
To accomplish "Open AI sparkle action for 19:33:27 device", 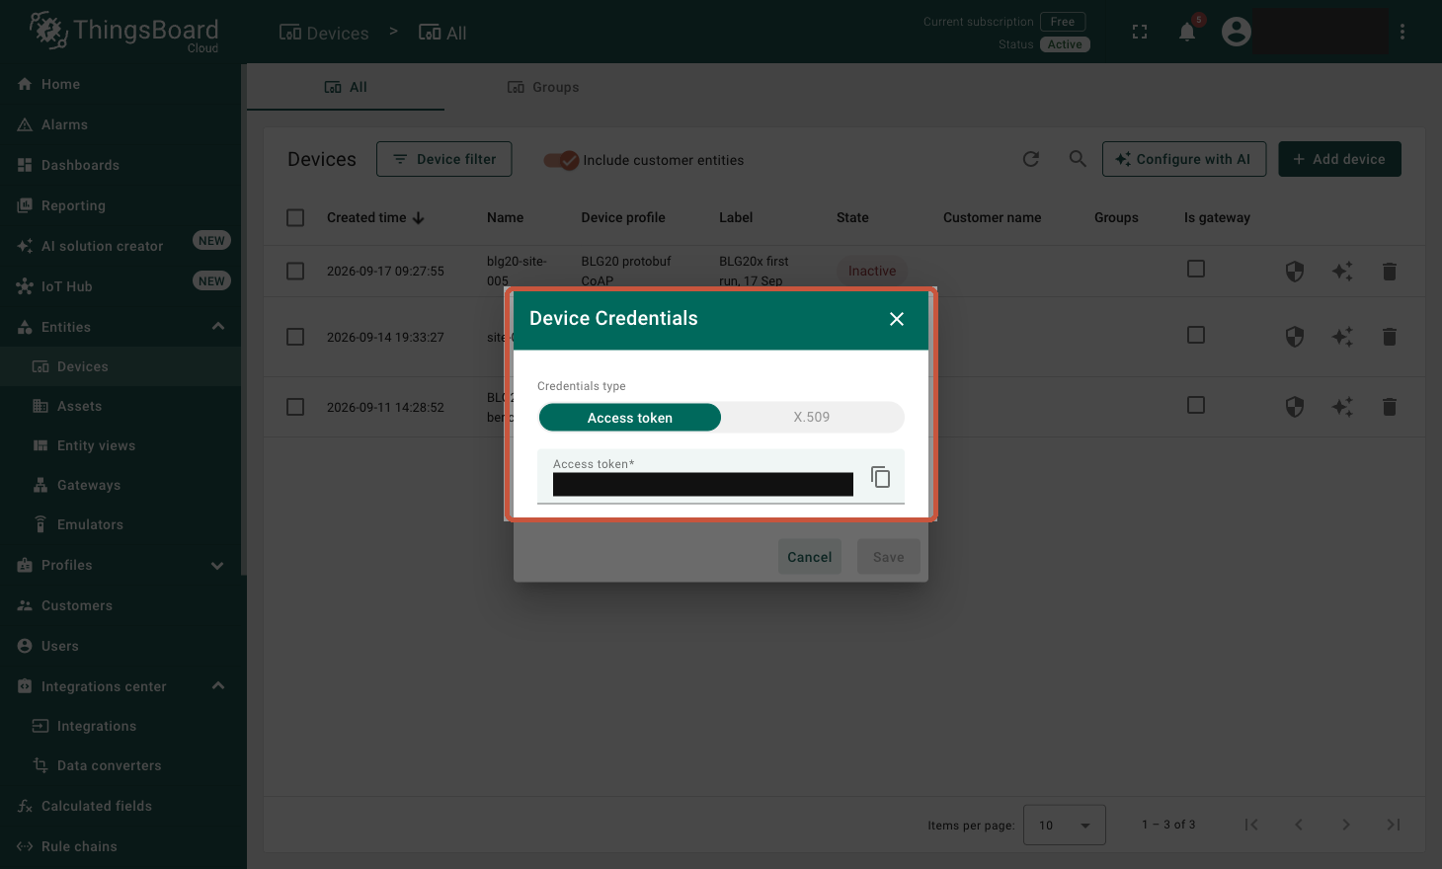I will click(x=1342, y=337).
